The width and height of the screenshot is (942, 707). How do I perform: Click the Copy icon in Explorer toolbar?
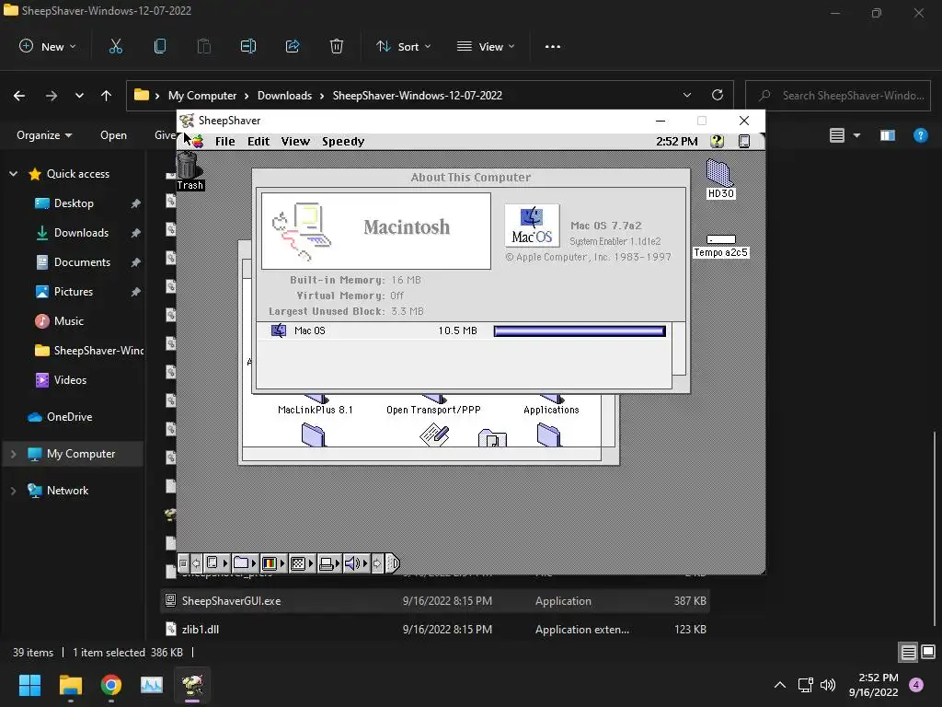[x=160, y=46]
